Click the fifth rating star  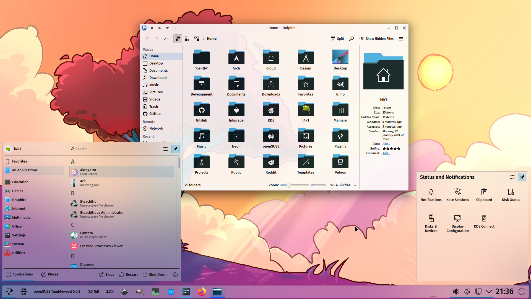pyautogui.click(x=399, y=149)
